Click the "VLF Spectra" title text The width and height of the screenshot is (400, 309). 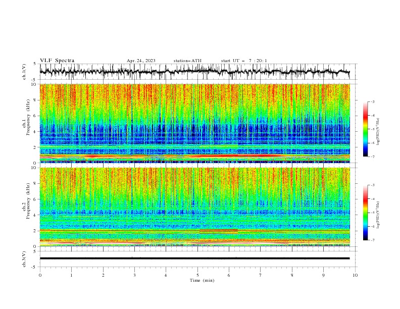pos(57,61)
